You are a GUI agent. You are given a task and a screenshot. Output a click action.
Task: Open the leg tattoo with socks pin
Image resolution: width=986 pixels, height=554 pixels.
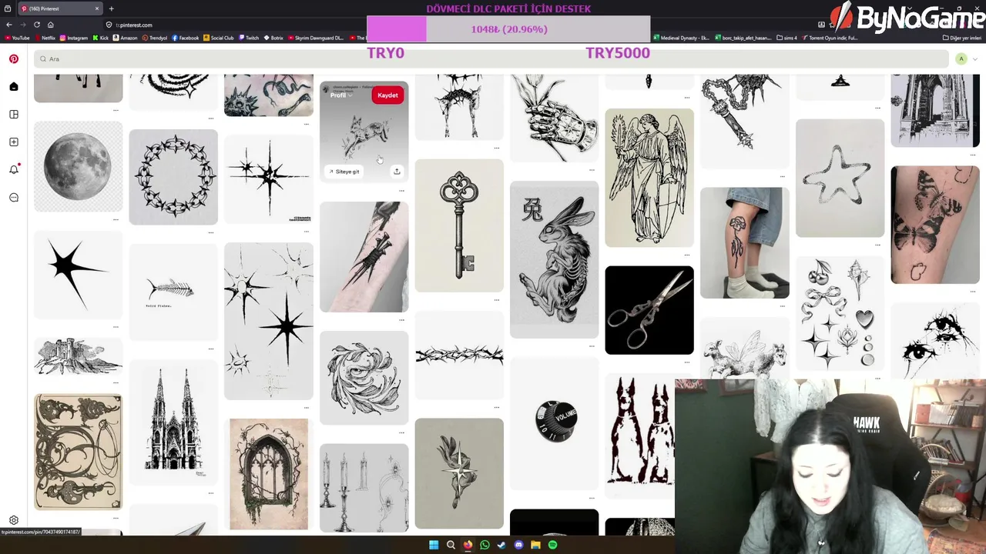[x=745, y=242]
